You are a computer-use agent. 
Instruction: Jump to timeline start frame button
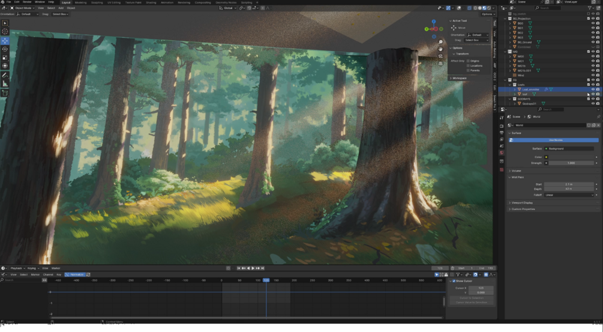[238, 268]
